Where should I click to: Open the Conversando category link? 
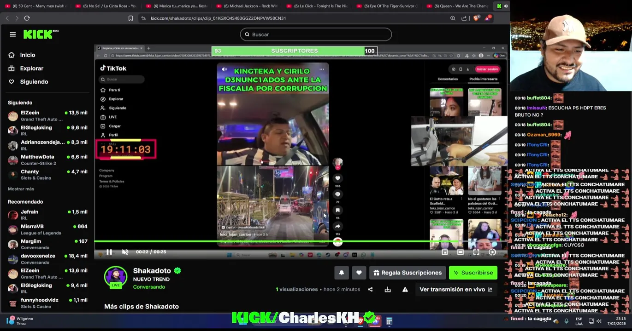coord(149,287)
